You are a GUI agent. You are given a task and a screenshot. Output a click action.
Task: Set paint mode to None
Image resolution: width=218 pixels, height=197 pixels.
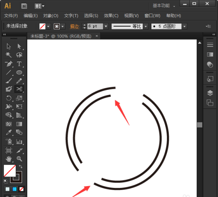(21, 189)
